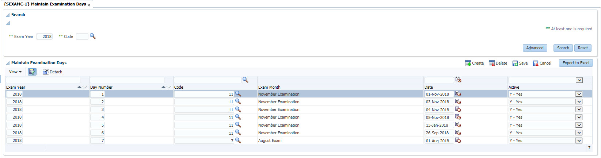Click the Delete record icon

(491, 63)
